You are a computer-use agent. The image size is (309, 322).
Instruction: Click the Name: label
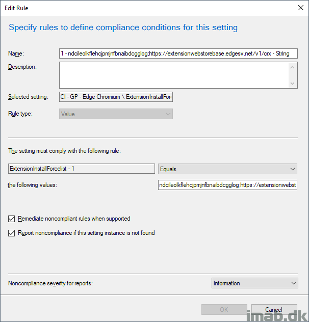coord(16,53)
